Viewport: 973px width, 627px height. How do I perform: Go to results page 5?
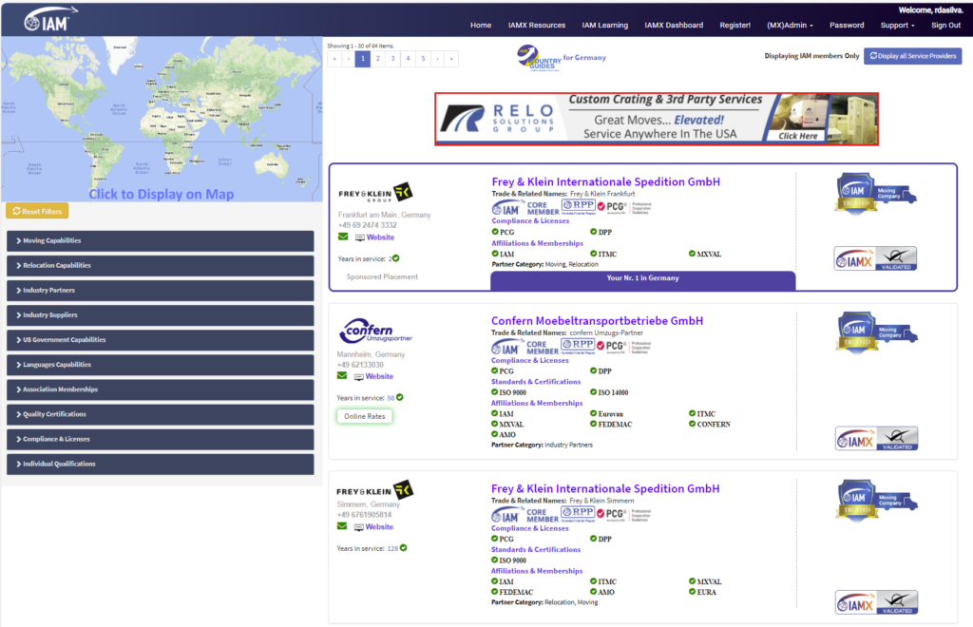click(423, 59)
